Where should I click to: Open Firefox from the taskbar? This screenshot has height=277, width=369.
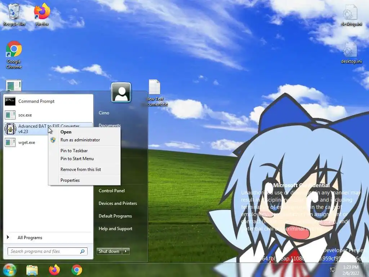[54, 270]
